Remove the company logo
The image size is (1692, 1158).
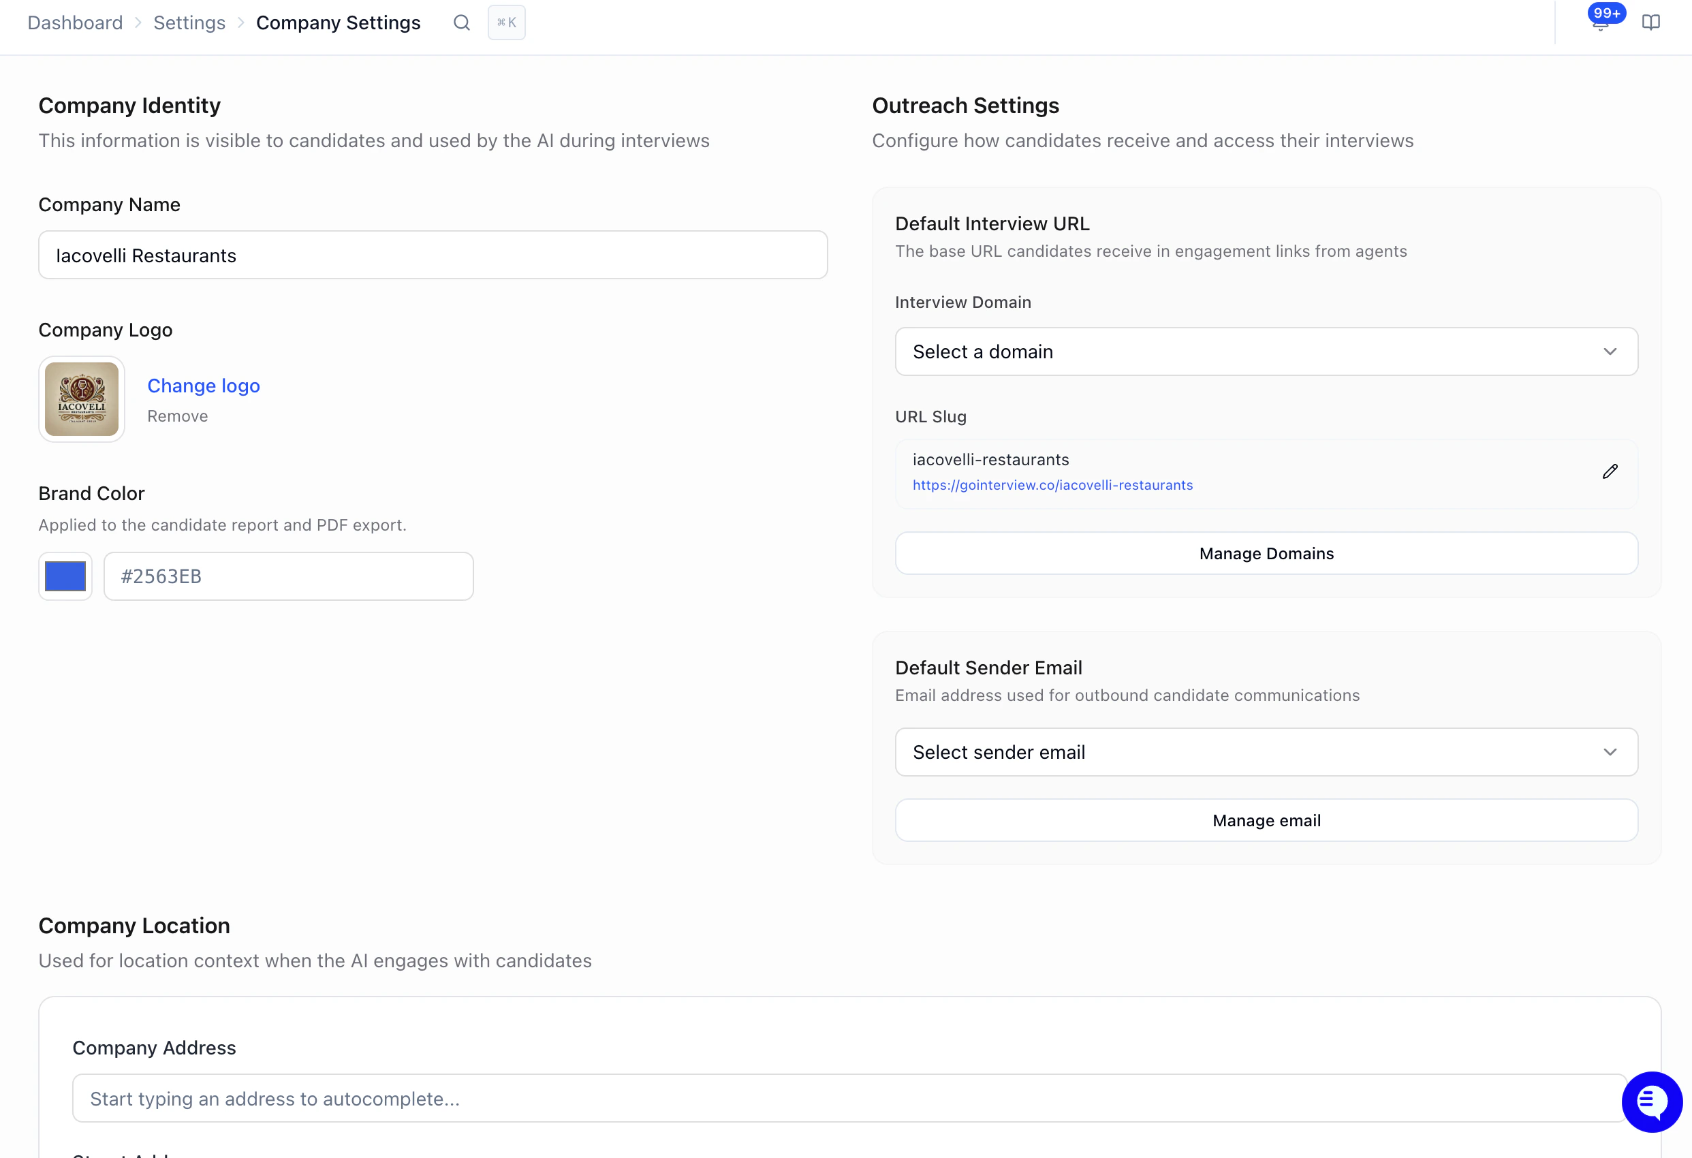pos(178,417)
